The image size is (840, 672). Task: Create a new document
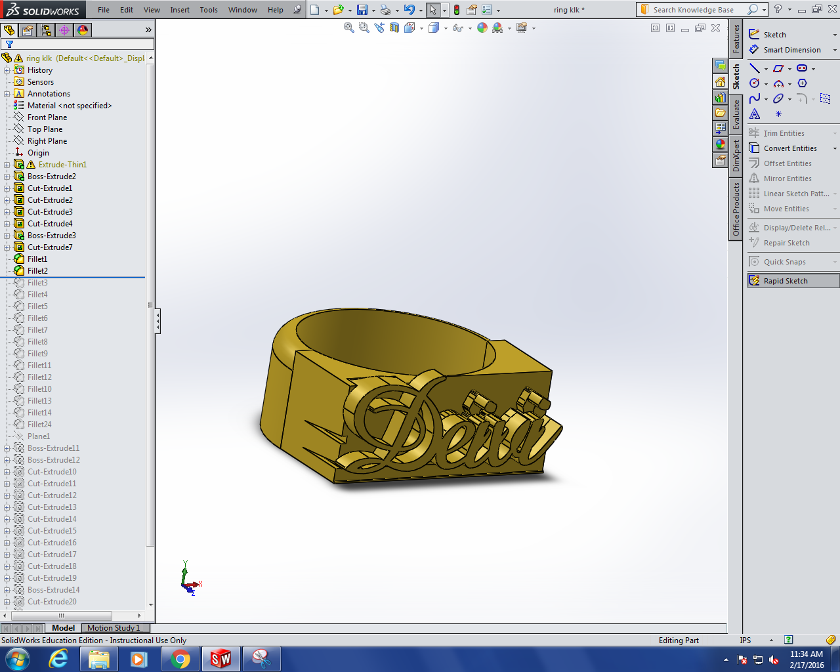pos(315,10)
